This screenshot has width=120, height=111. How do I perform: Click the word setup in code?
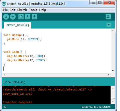pos(16,35)
